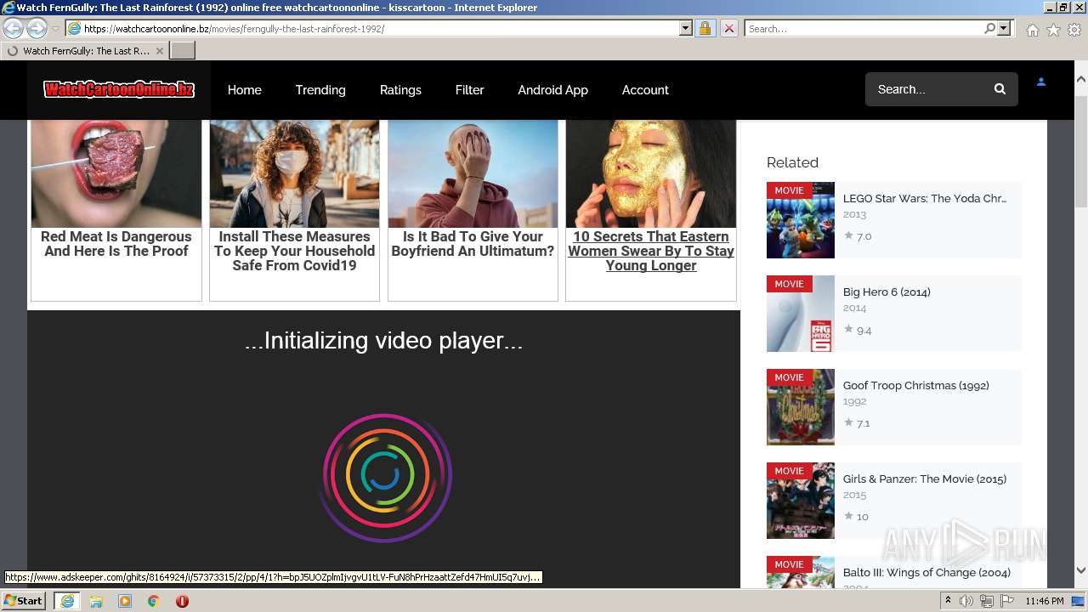Click the page scroll down arrow

click(1081, 571)
